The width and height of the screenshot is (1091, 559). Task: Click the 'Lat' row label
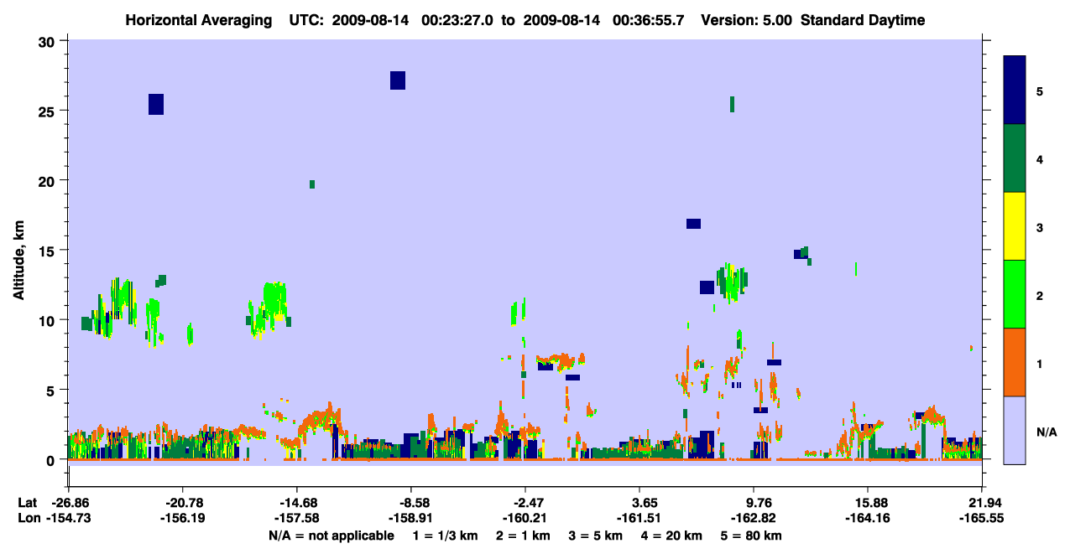tap(28, 503)
